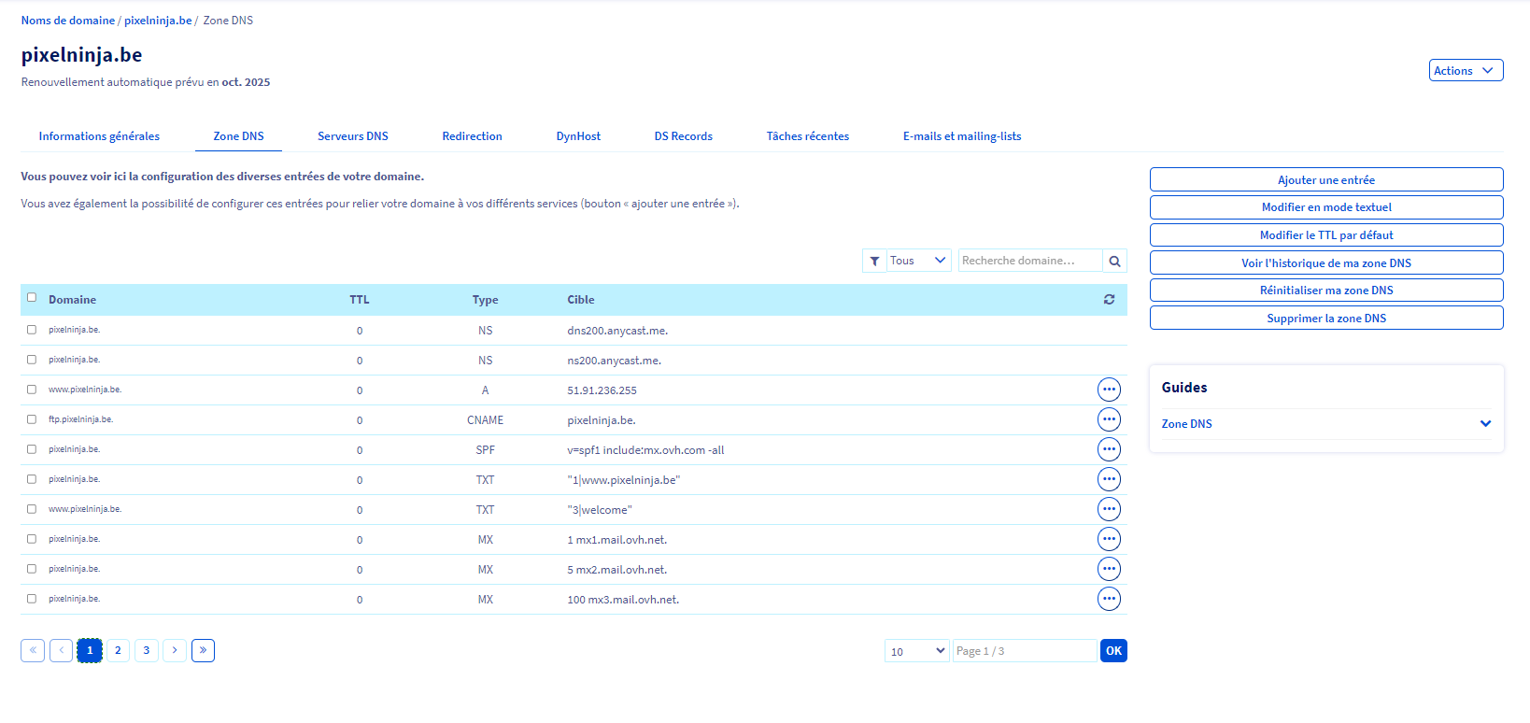Change the rows per page dropdown
The width and height of the screenshot is (1530, 723).
point(916,651)
